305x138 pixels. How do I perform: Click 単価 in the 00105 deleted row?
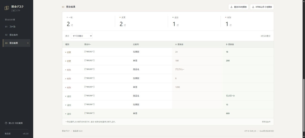coord(135,87)
